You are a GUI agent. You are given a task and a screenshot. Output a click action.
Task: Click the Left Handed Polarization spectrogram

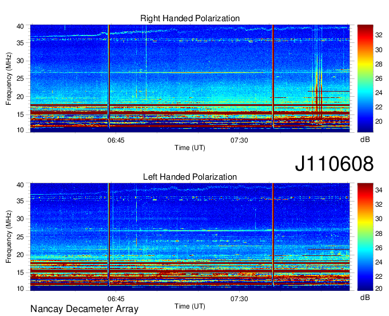(x=190, y=237)
